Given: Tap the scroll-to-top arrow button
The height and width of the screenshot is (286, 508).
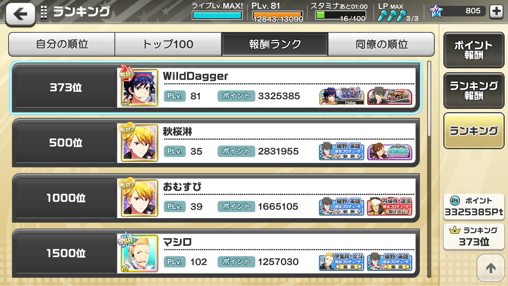Looking at the screenshot, I should click(491, 268).
